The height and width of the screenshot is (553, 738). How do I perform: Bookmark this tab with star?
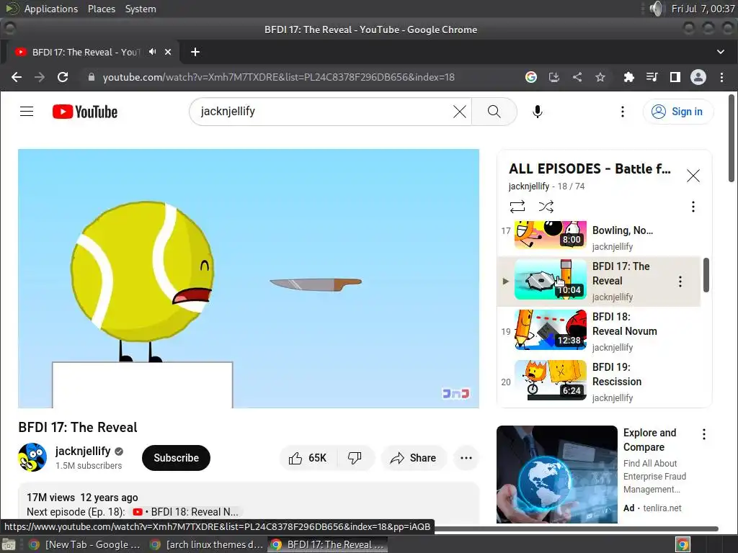pos(600,77)
